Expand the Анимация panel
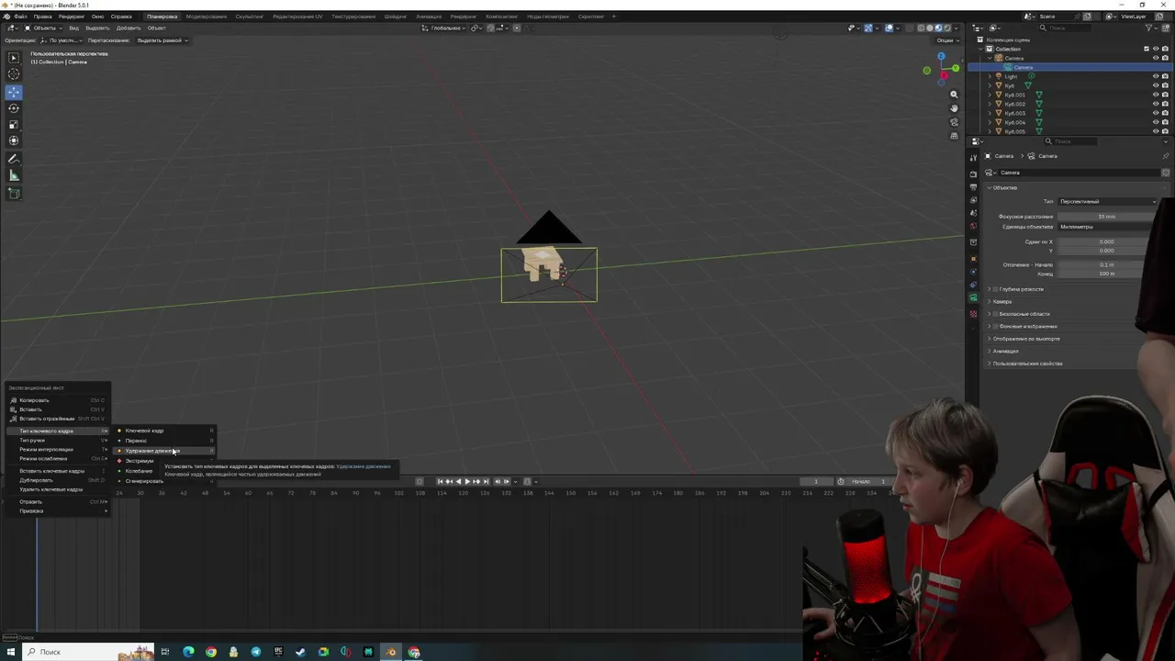Viewport: 1175px width, 661px height. click(1005, 351)
